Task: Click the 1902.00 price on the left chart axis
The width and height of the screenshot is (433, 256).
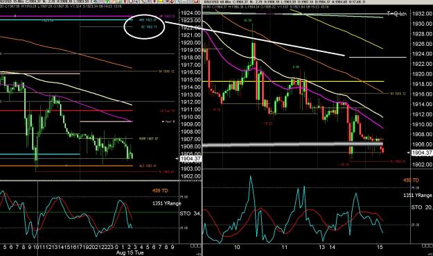Action: [x=191, y=176]
